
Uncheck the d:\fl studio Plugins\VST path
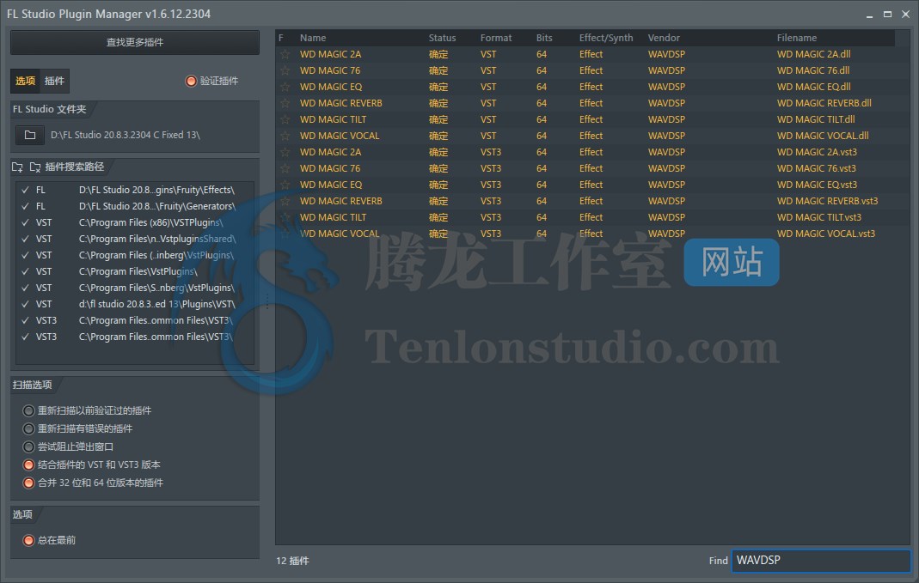point(25,304)
